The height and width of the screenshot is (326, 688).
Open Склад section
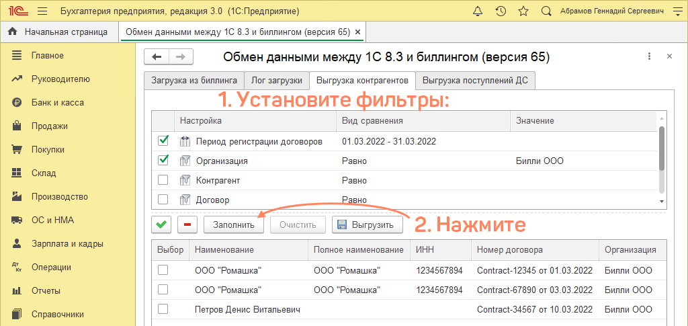pos(44,173)
